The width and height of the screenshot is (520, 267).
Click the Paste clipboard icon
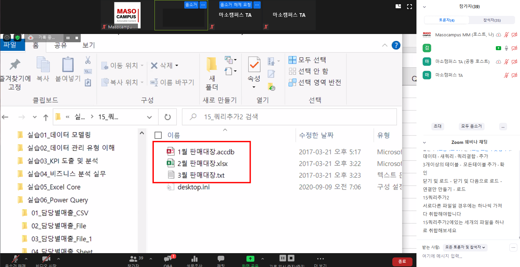[68, 65]
